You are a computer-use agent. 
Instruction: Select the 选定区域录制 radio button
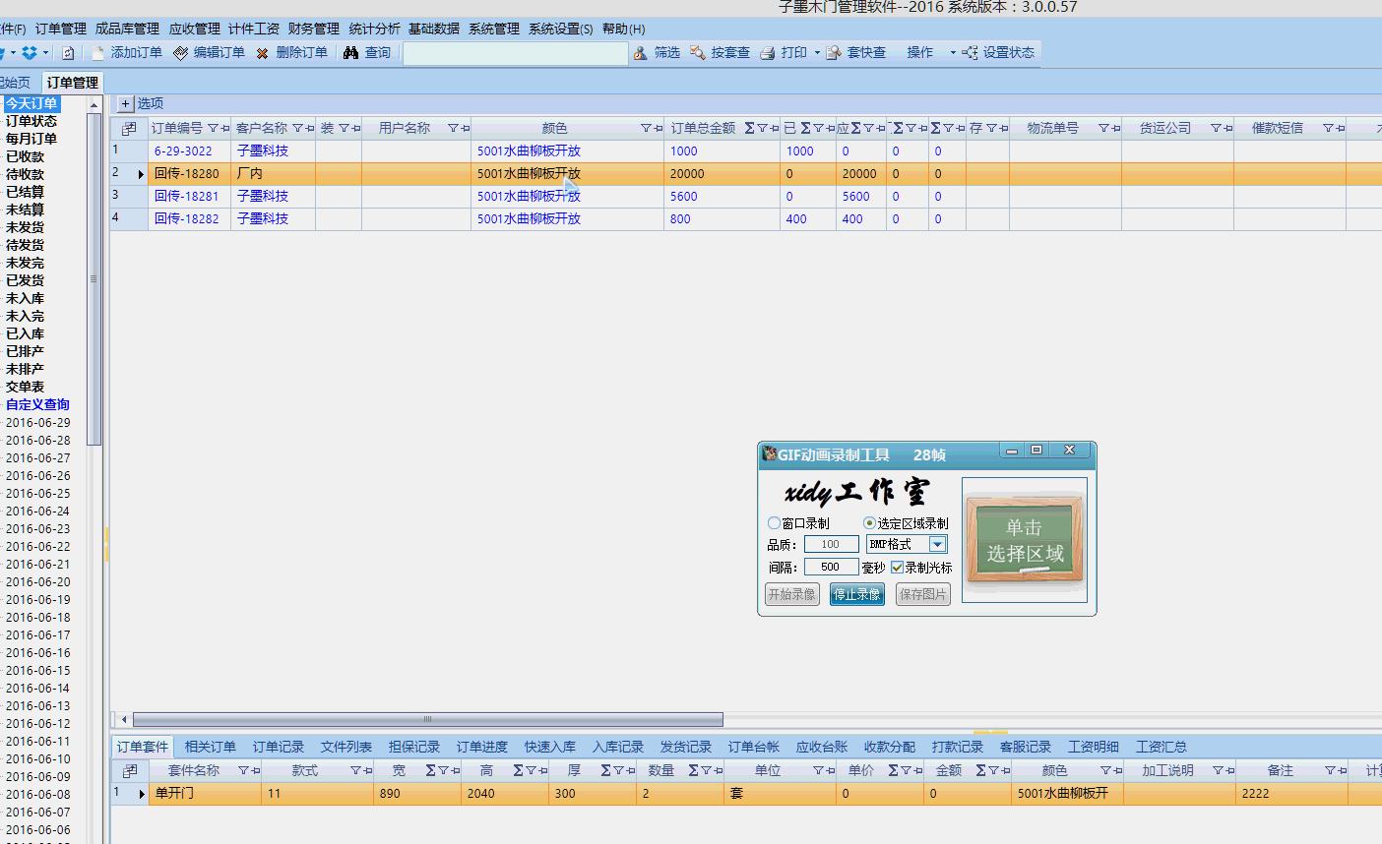(869, 523)
